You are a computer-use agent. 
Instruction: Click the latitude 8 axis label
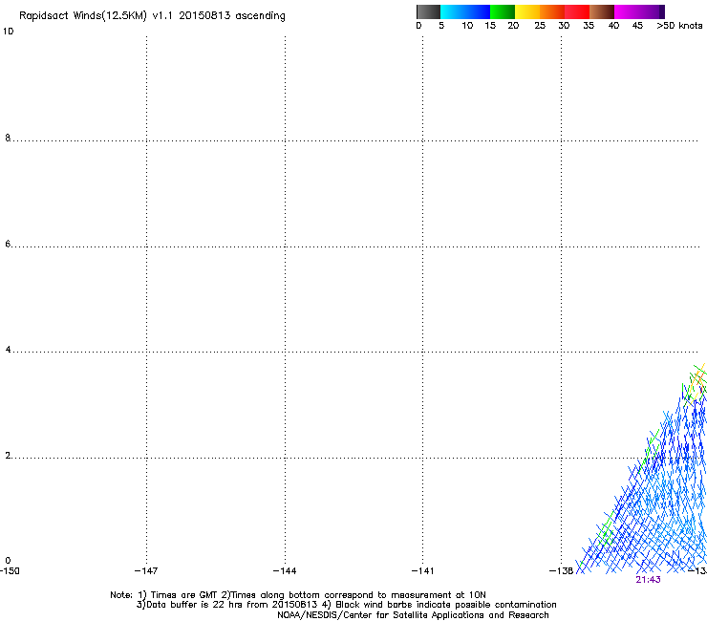pos(8,138)
